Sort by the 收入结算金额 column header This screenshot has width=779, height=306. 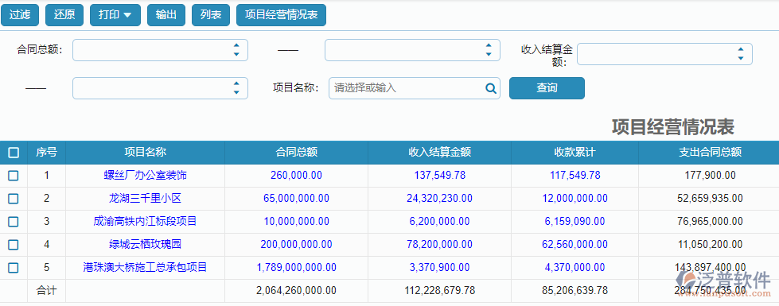point(440,153)
